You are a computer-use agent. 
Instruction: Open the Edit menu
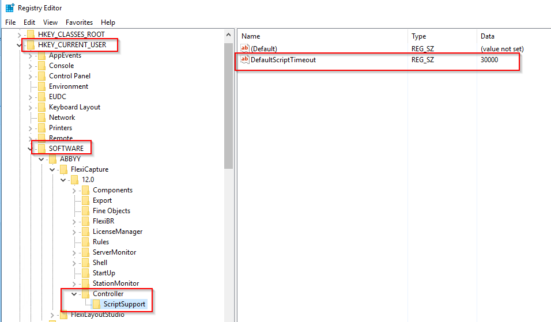click(x=29, y=22)
